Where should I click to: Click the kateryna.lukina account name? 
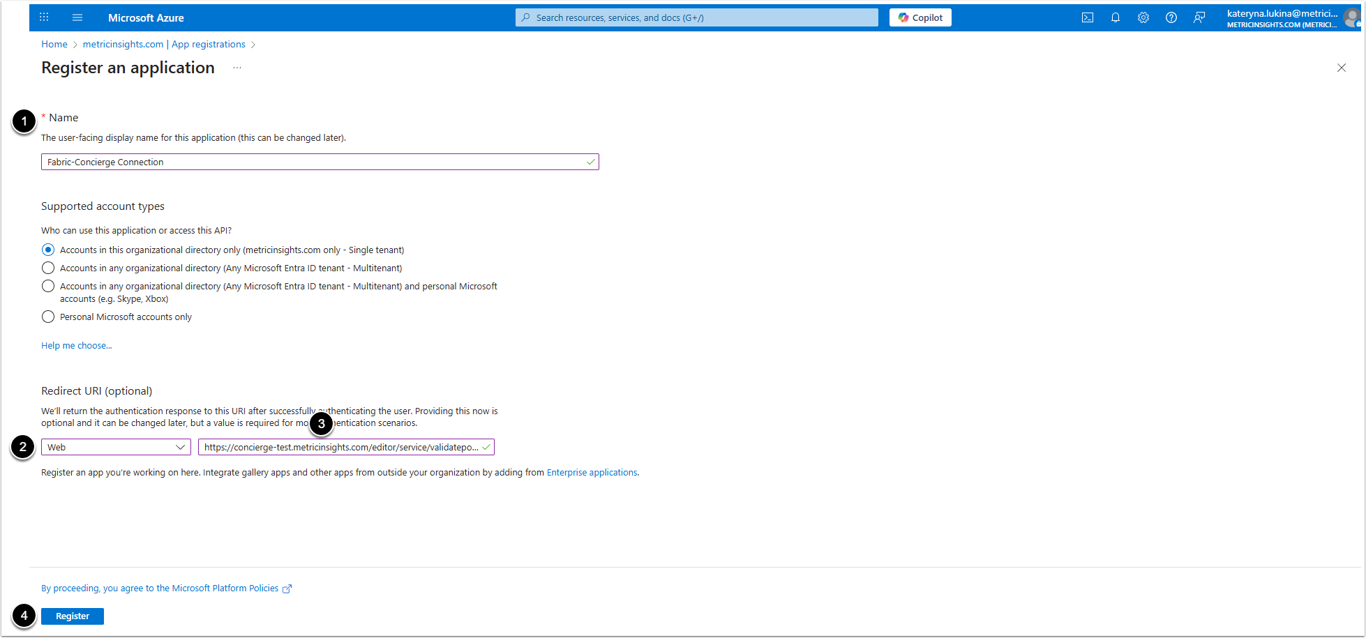tap(1282, 13)
